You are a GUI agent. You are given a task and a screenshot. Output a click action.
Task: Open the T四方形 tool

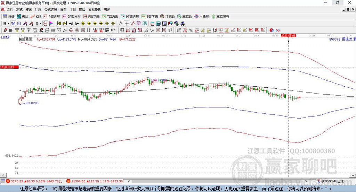110,17
